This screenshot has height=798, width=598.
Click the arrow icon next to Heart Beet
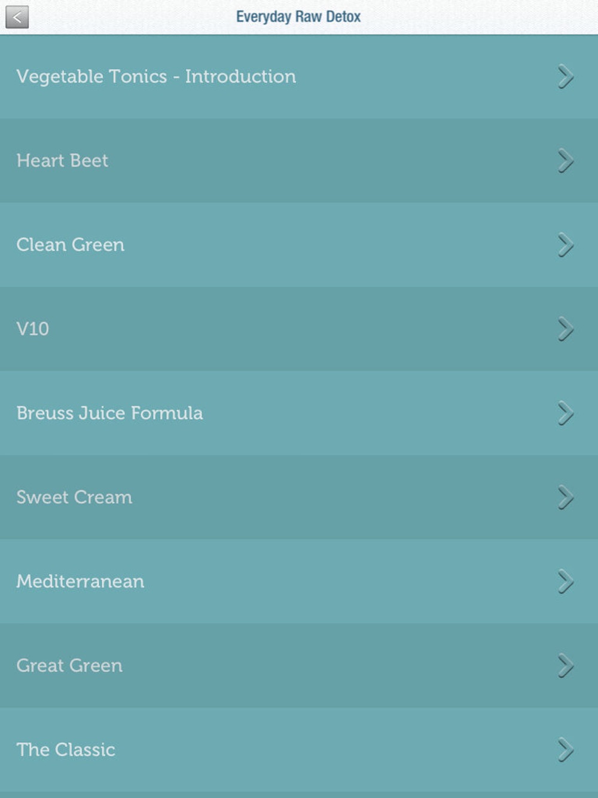566,161
